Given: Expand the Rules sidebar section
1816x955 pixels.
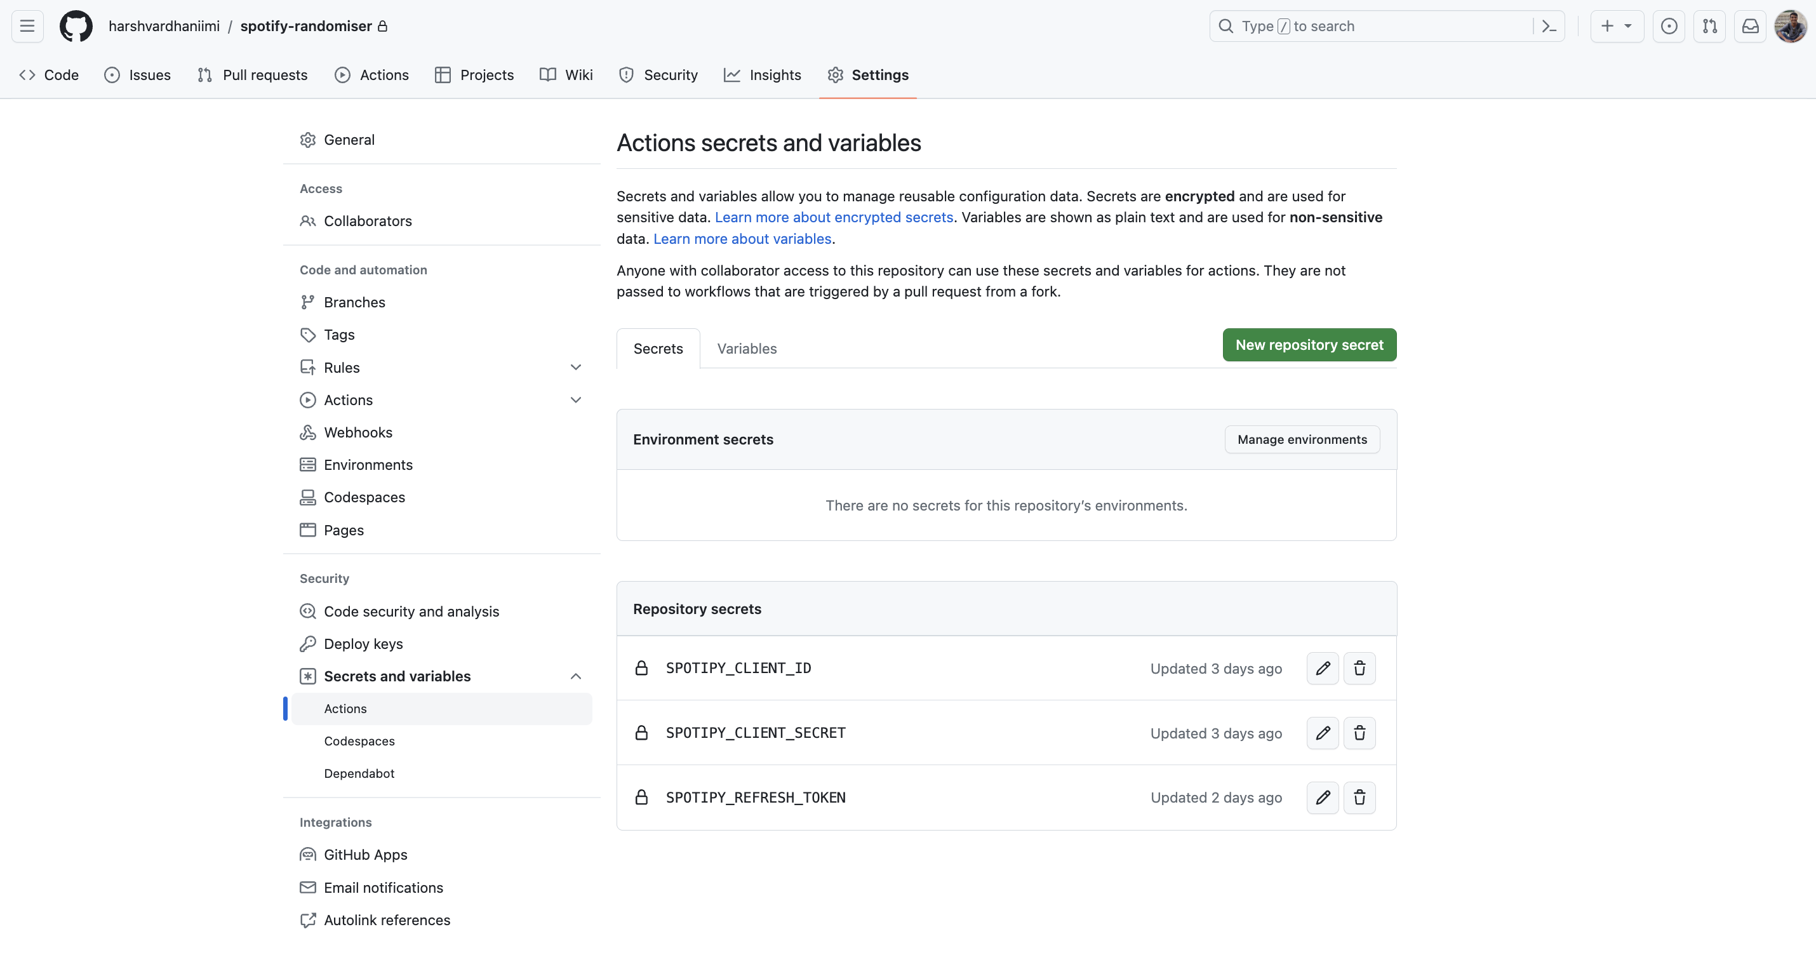Looking at the screenshot, I should click(575, 367).
